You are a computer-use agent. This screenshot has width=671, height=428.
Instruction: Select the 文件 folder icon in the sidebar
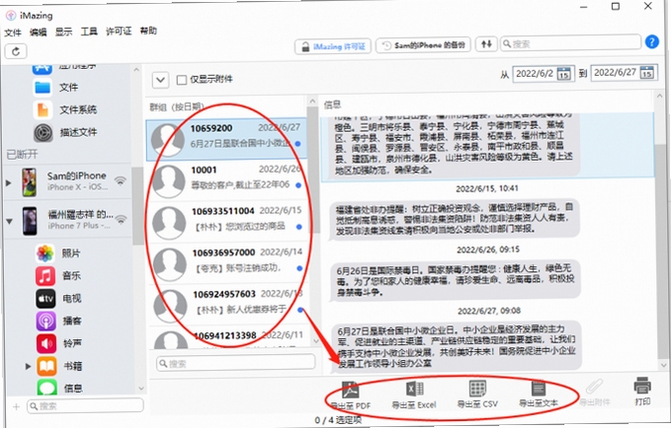coord(42,87)
